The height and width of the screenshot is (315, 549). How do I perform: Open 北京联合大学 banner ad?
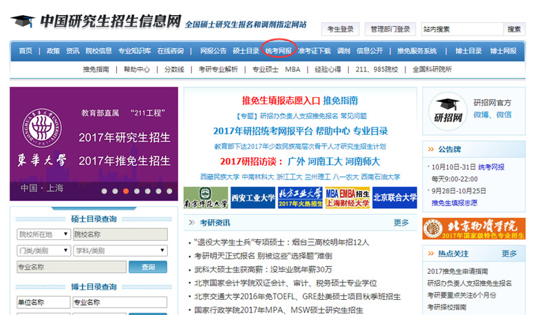[395, 197]
